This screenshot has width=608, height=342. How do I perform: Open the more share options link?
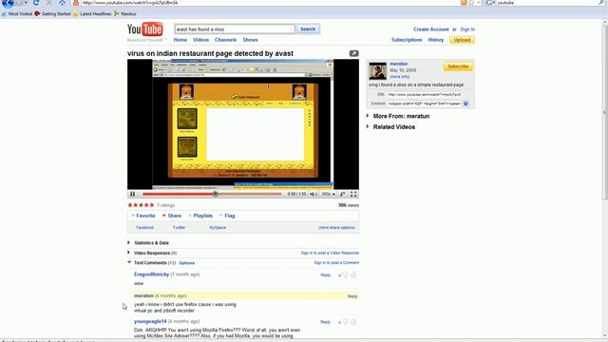[336, 228]
